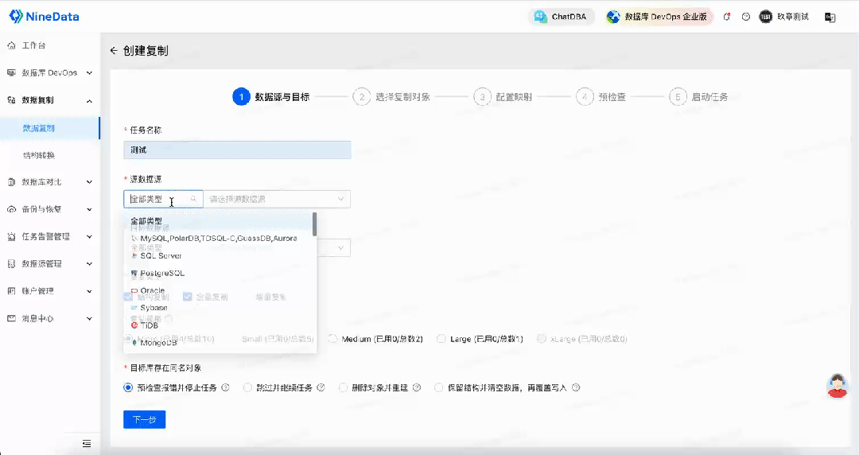Choose the Medium specification radio

pos(332,339)
